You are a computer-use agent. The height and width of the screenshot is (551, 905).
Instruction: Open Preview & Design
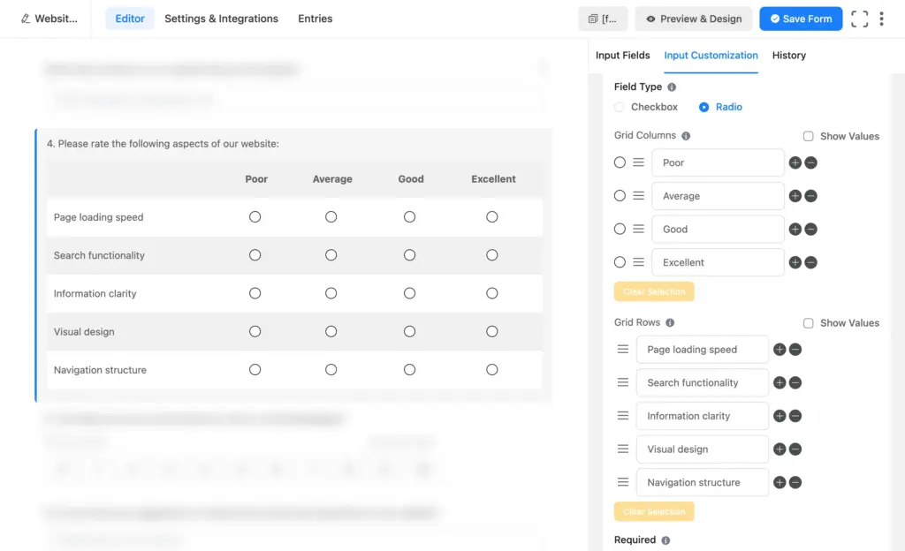(693, 19)
